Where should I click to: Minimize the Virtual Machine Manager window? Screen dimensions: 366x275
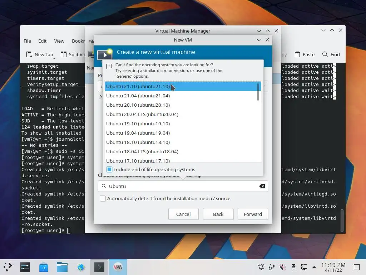[x=259, y=31]
